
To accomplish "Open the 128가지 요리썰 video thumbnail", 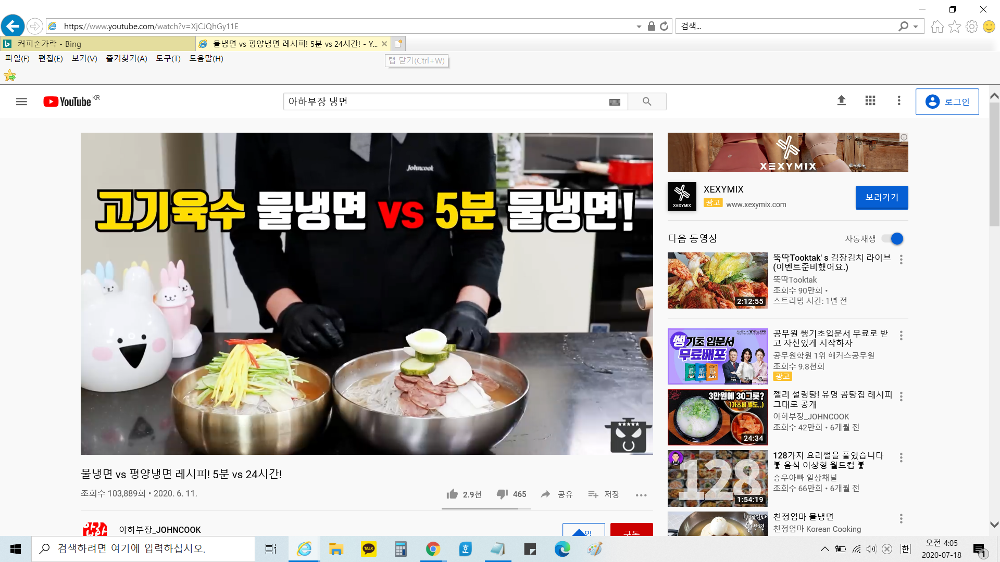I will point(717,478).
